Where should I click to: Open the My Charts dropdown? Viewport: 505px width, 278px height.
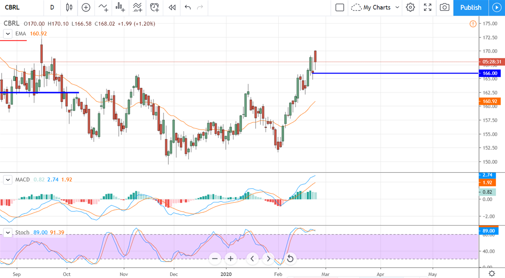coord(376,7)
